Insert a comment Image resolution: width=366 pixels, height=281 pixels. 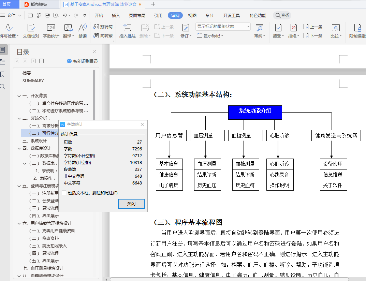coord(127,31)
